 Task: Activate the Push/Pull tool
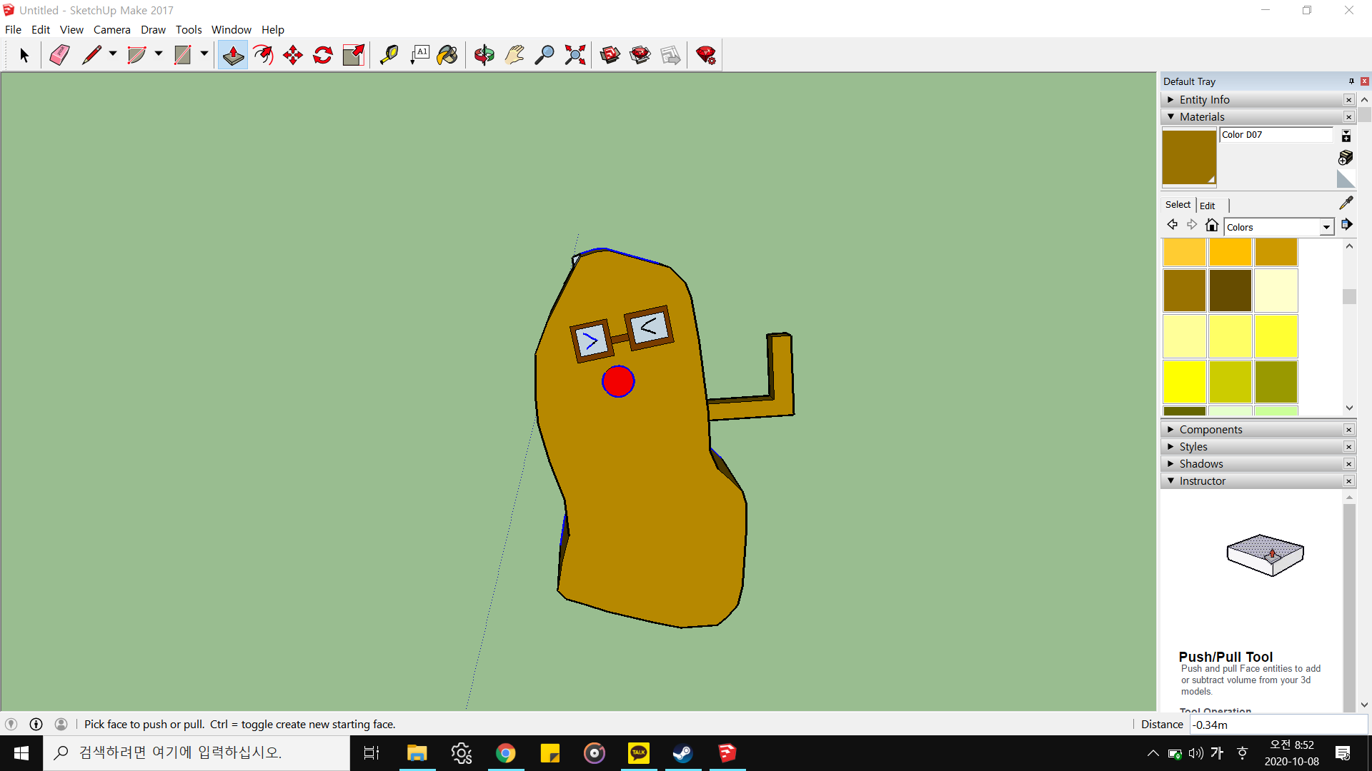tap(233, 55)
